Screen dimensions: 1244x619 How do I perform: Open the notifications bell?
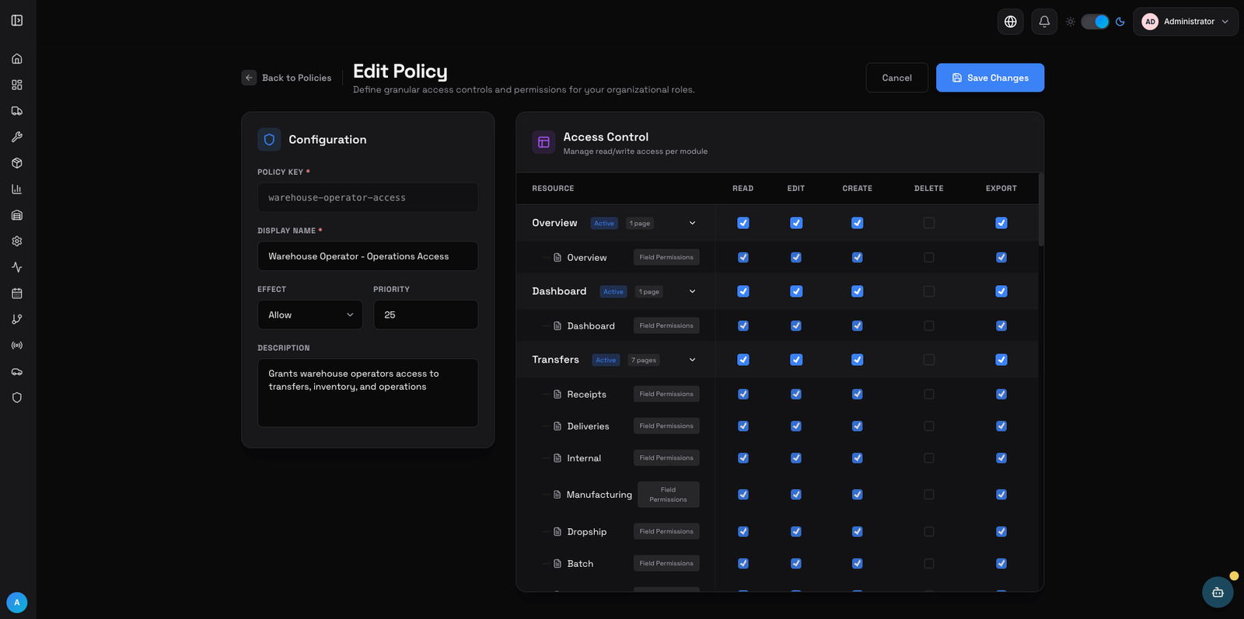(x=1044, y=22)
